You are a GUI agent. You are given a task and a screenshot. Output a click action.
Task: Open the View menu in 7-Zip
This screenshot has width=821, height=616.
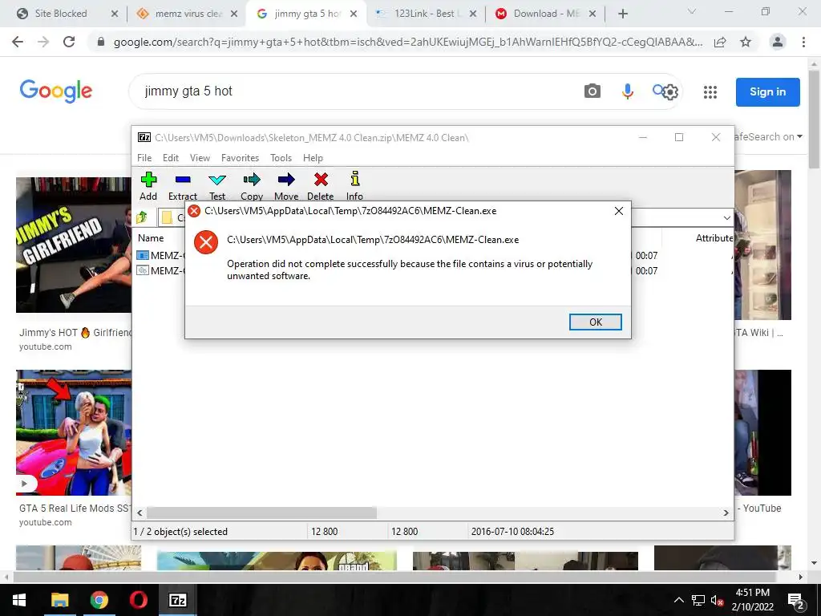point(200,158)
